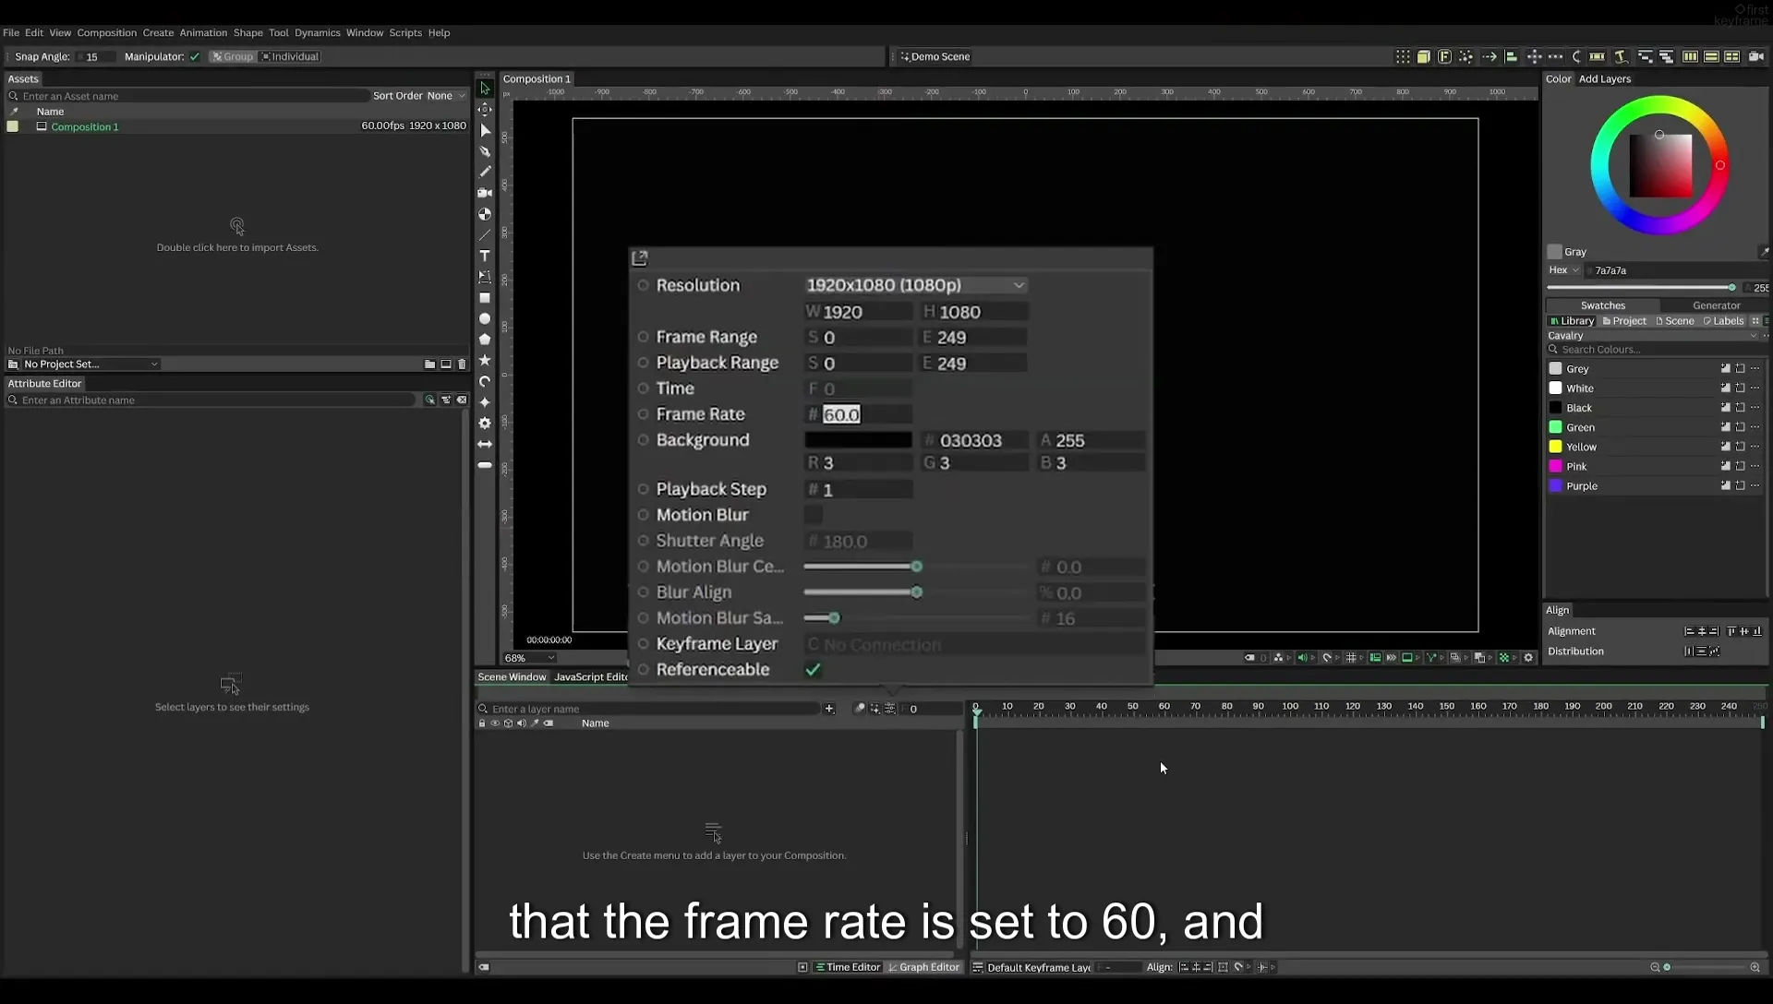Viewport: 1773px width, 1004px height.
Task: Choose the Camera tool in the toolbar
Action: click(485, 193)
